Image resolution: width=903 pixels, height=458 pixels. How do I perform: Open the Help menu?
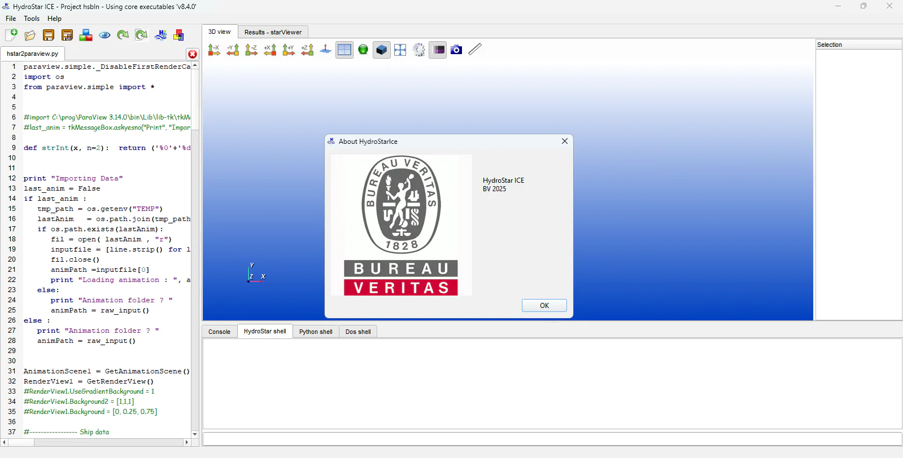pos(54,19)
